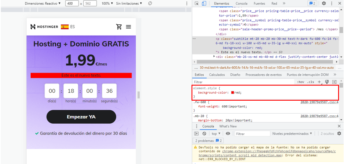344x164 pixels.
Task: Open the 2020-19879e9587.css link beside .mb-20
Action: point(319,116)
